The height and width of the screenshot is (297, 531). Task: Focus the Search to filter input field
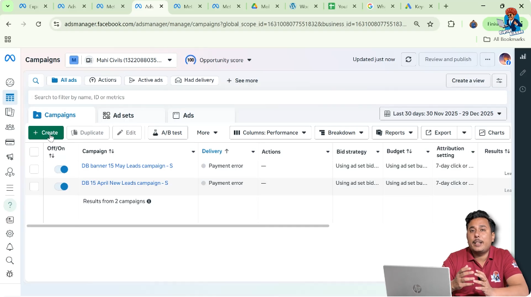pyautogui.click(x=268, y=98)
